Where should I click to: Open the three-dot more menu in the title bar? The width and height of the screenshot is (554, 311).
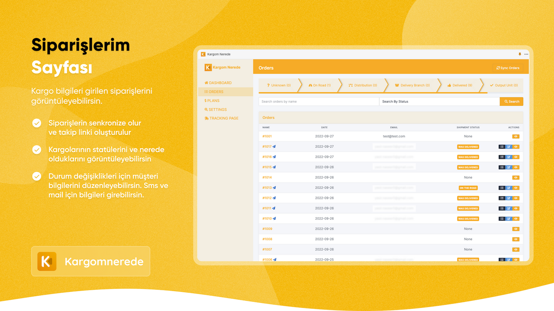(x=526, y=54)
